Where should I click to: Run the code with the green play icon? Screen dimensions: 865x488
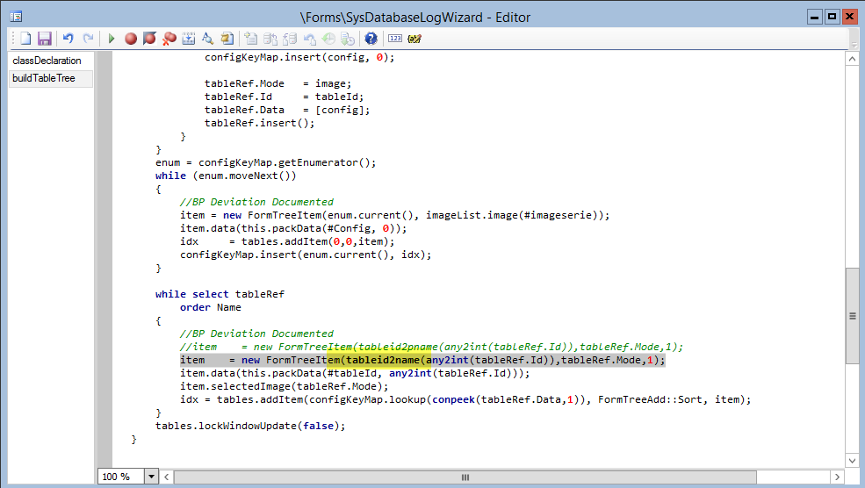(112, 39)
